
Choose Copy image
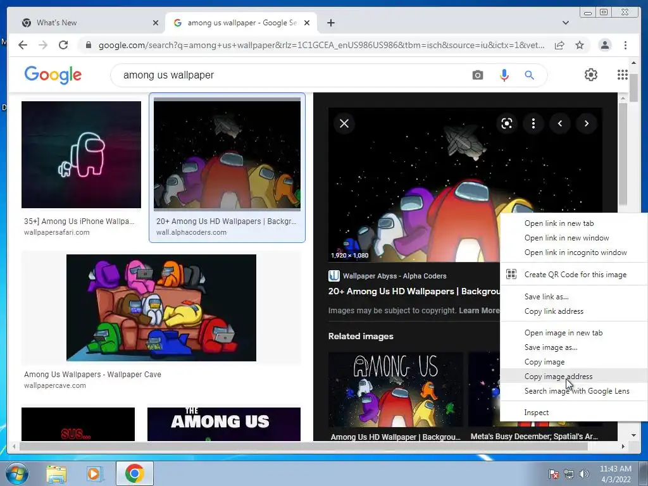point(573,362)
